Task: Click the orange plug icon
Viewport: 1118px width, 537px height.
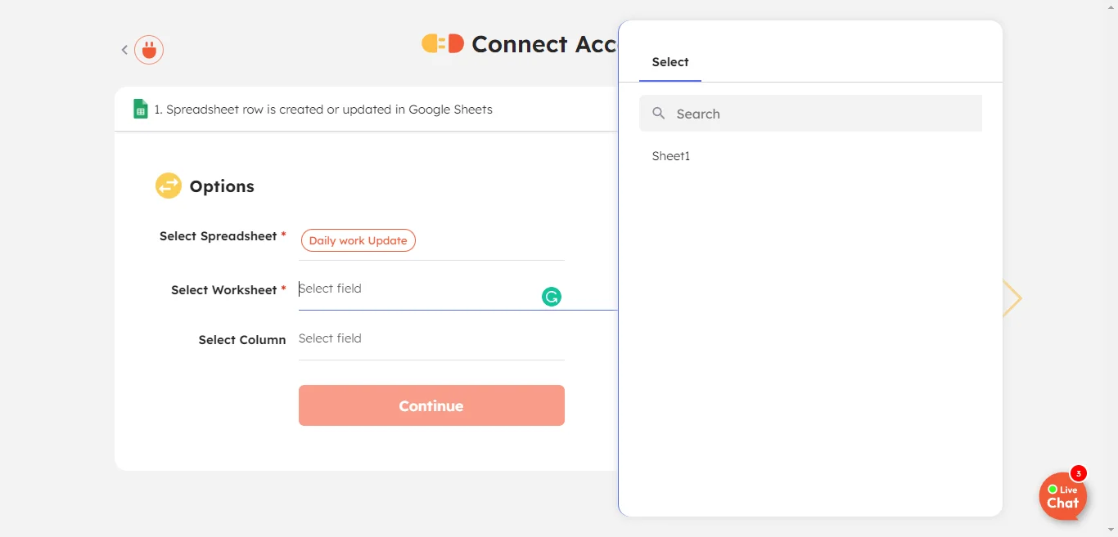Action: 149,50
